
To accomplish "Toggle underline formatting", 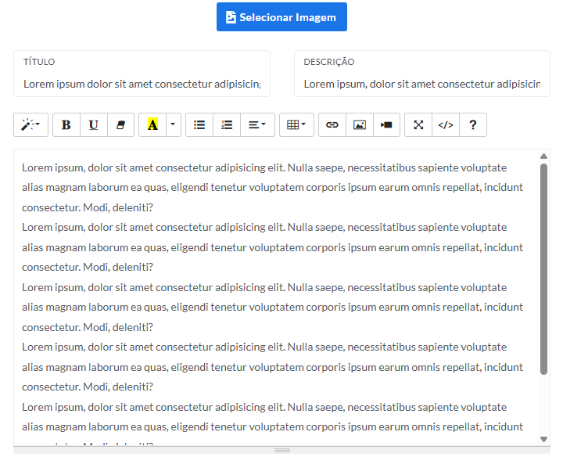I will [x=94, y=124].
